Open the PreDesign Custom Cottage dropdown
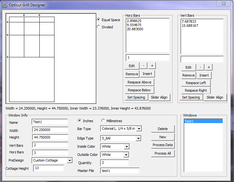The width and height of the screenshot is (234, 182). point(70,160)
